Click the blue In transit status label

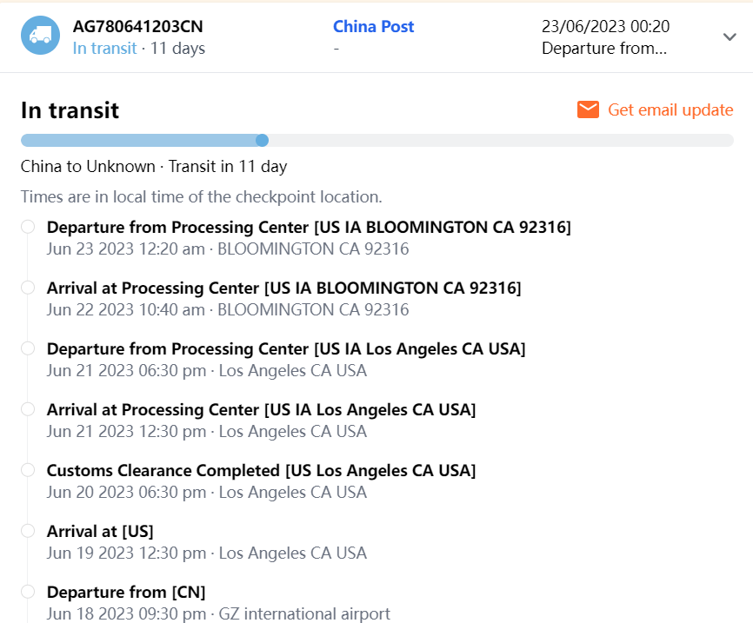tap(104, 48)
